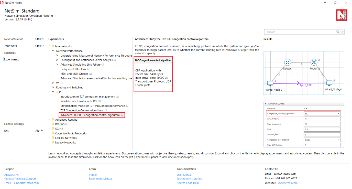Click book icon beside Reliable data transfer with TCP
The height and width of the screenshot is (189, 352).
tap(100, 101)
